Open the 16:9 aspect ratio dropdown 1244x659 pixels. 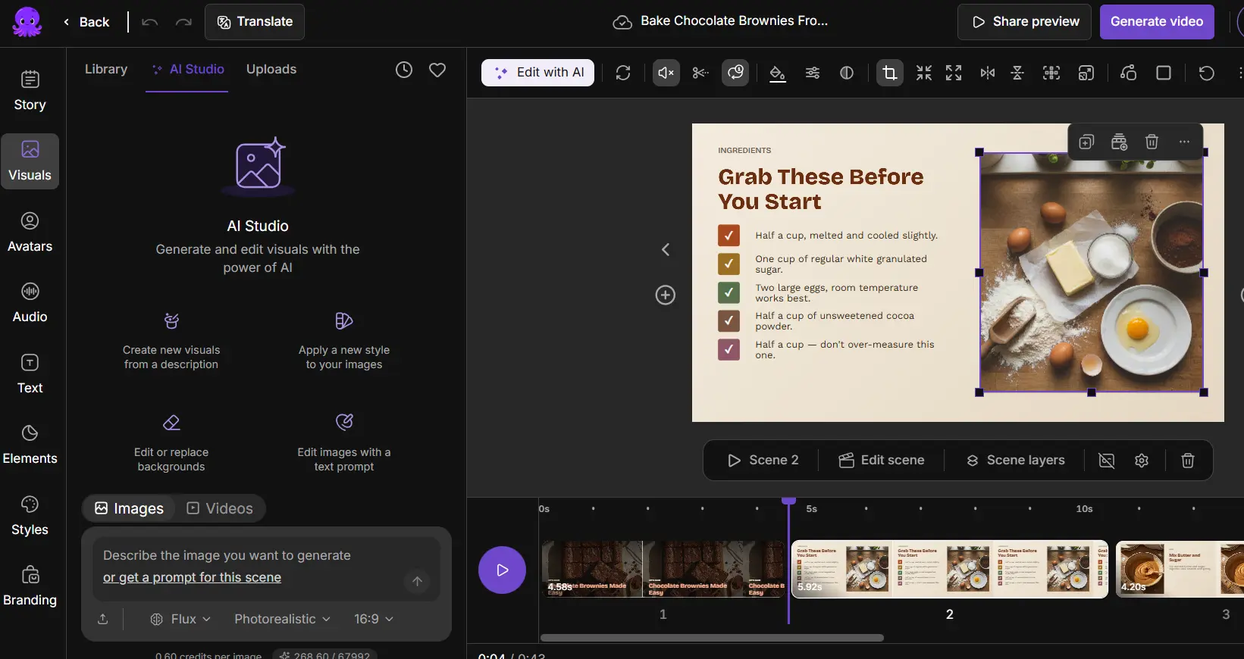tap(374, 619)
